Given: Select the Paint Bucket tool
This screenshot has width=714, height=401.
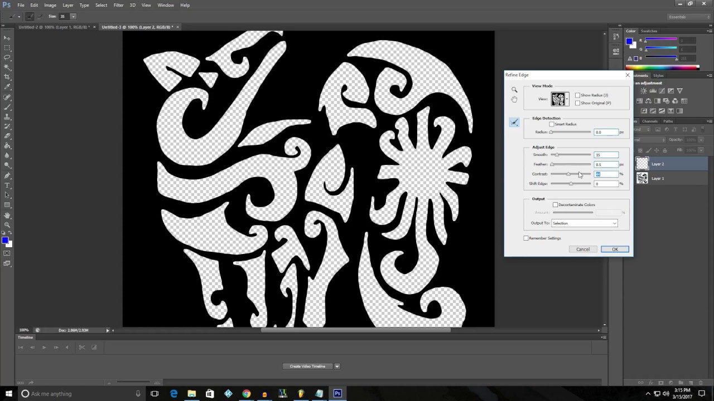Looking at the screenshot, I should 7,146.
